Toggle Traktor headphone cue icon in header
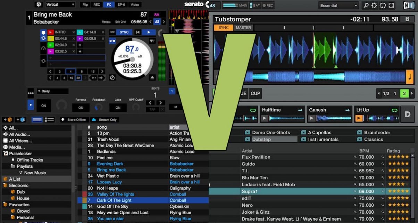418x223 pixels. coord(383,6)
